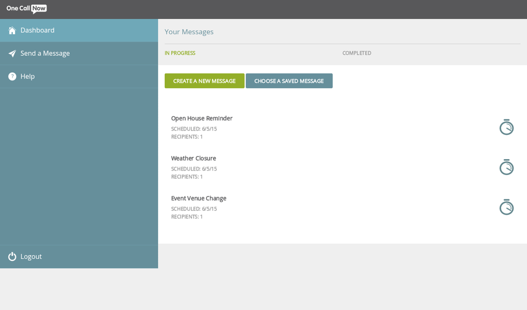Click the One Call Now logo
Screen dimensions: 527x310
26,9
